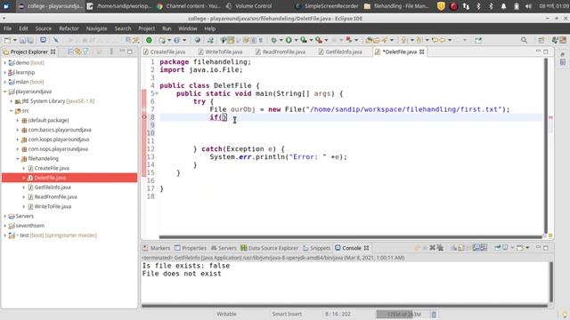This screenshot has width=570, height=320.
Task: Click the Coverage run icon
Action: [304, 40]
